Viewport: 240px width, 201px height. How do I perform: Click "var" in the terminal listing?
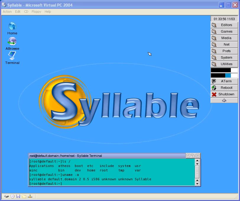coord(138,170)
